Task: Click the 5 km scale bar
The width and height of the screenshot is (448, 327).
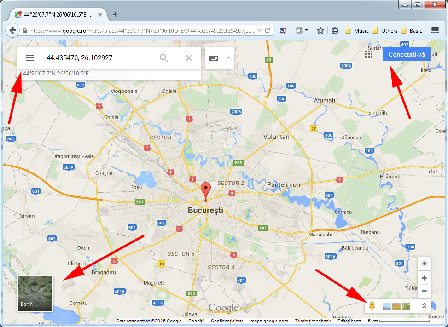Action: [399, 321]
